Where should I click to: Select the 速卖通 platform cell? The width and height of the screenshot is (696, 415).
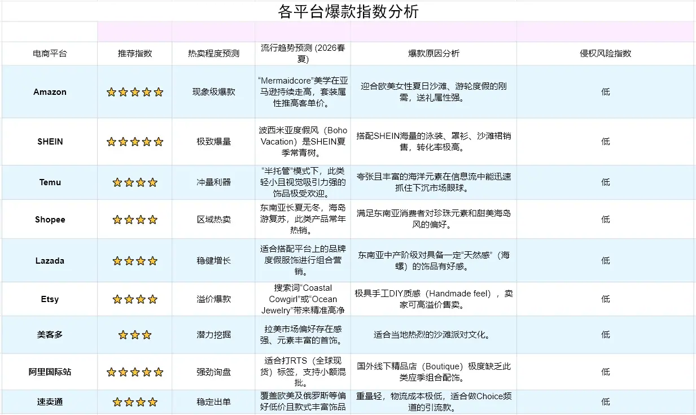click(50, 402)
